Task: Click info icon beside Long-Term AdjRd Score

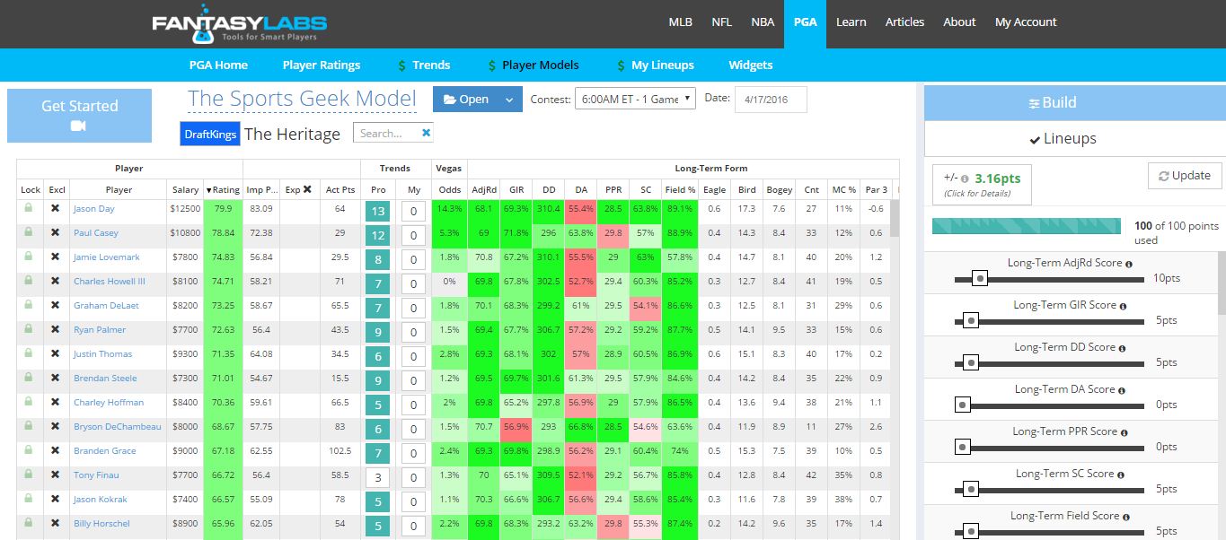Action: coord(1128,264)
